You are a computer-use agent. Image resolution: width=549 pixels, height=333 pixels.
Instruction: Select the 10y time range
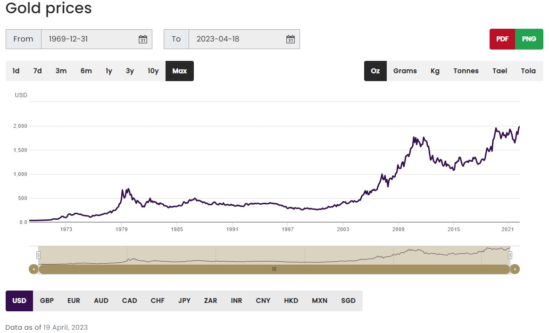tap(153, 71)
